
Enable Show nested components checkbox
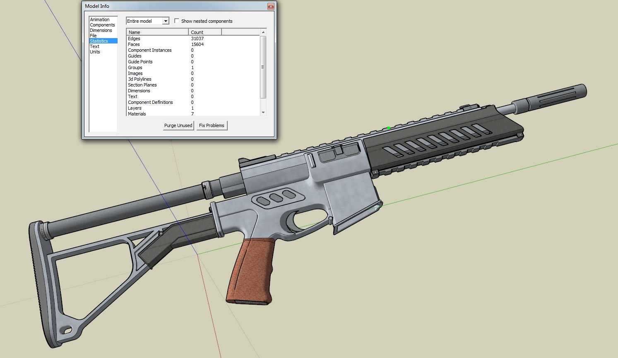tap(177, 21)
